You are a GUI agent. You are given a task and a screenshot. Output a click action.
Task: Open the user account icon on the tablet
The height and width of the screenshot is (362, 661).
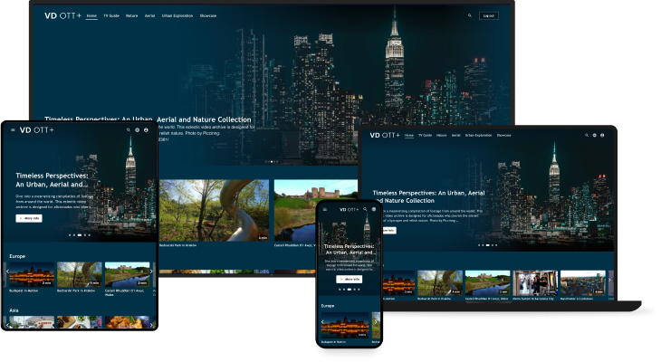(x=146, y=130)
